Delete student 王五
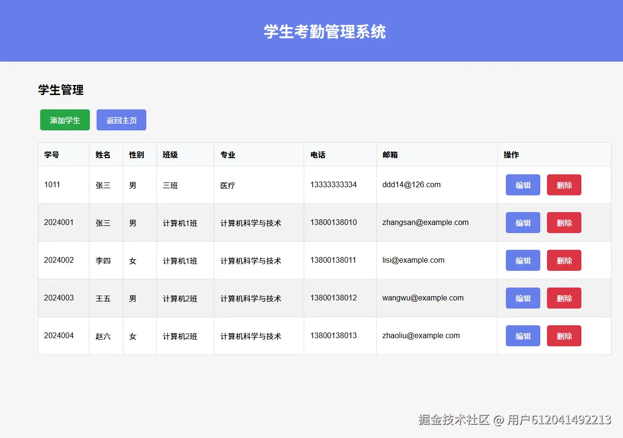 [564, 298]
